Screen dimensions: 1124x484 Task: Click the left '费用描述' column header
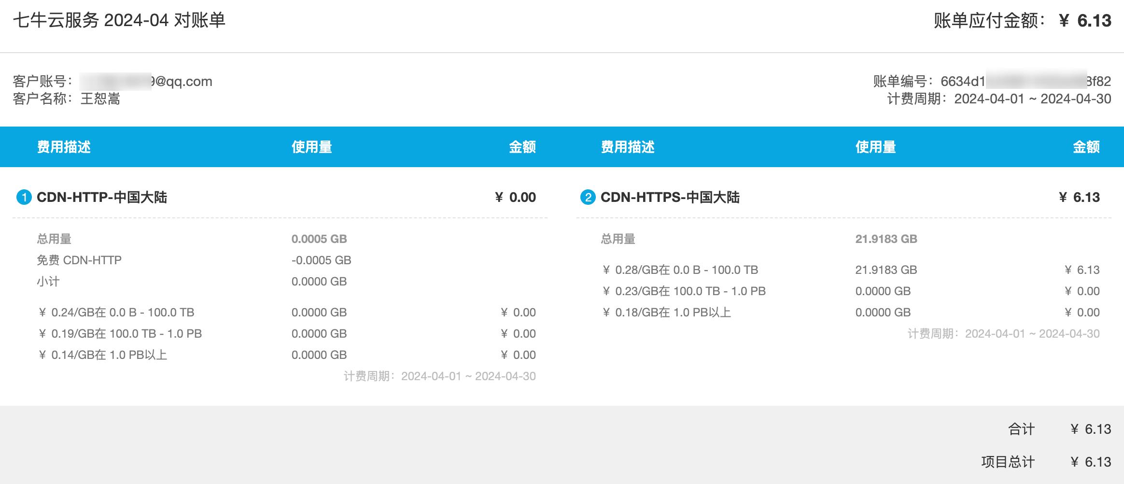[64, 147]
